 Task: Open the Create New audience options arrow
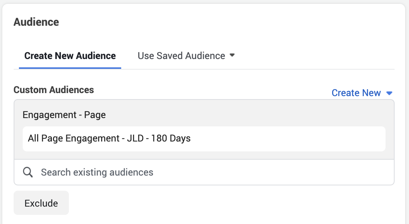390,93
